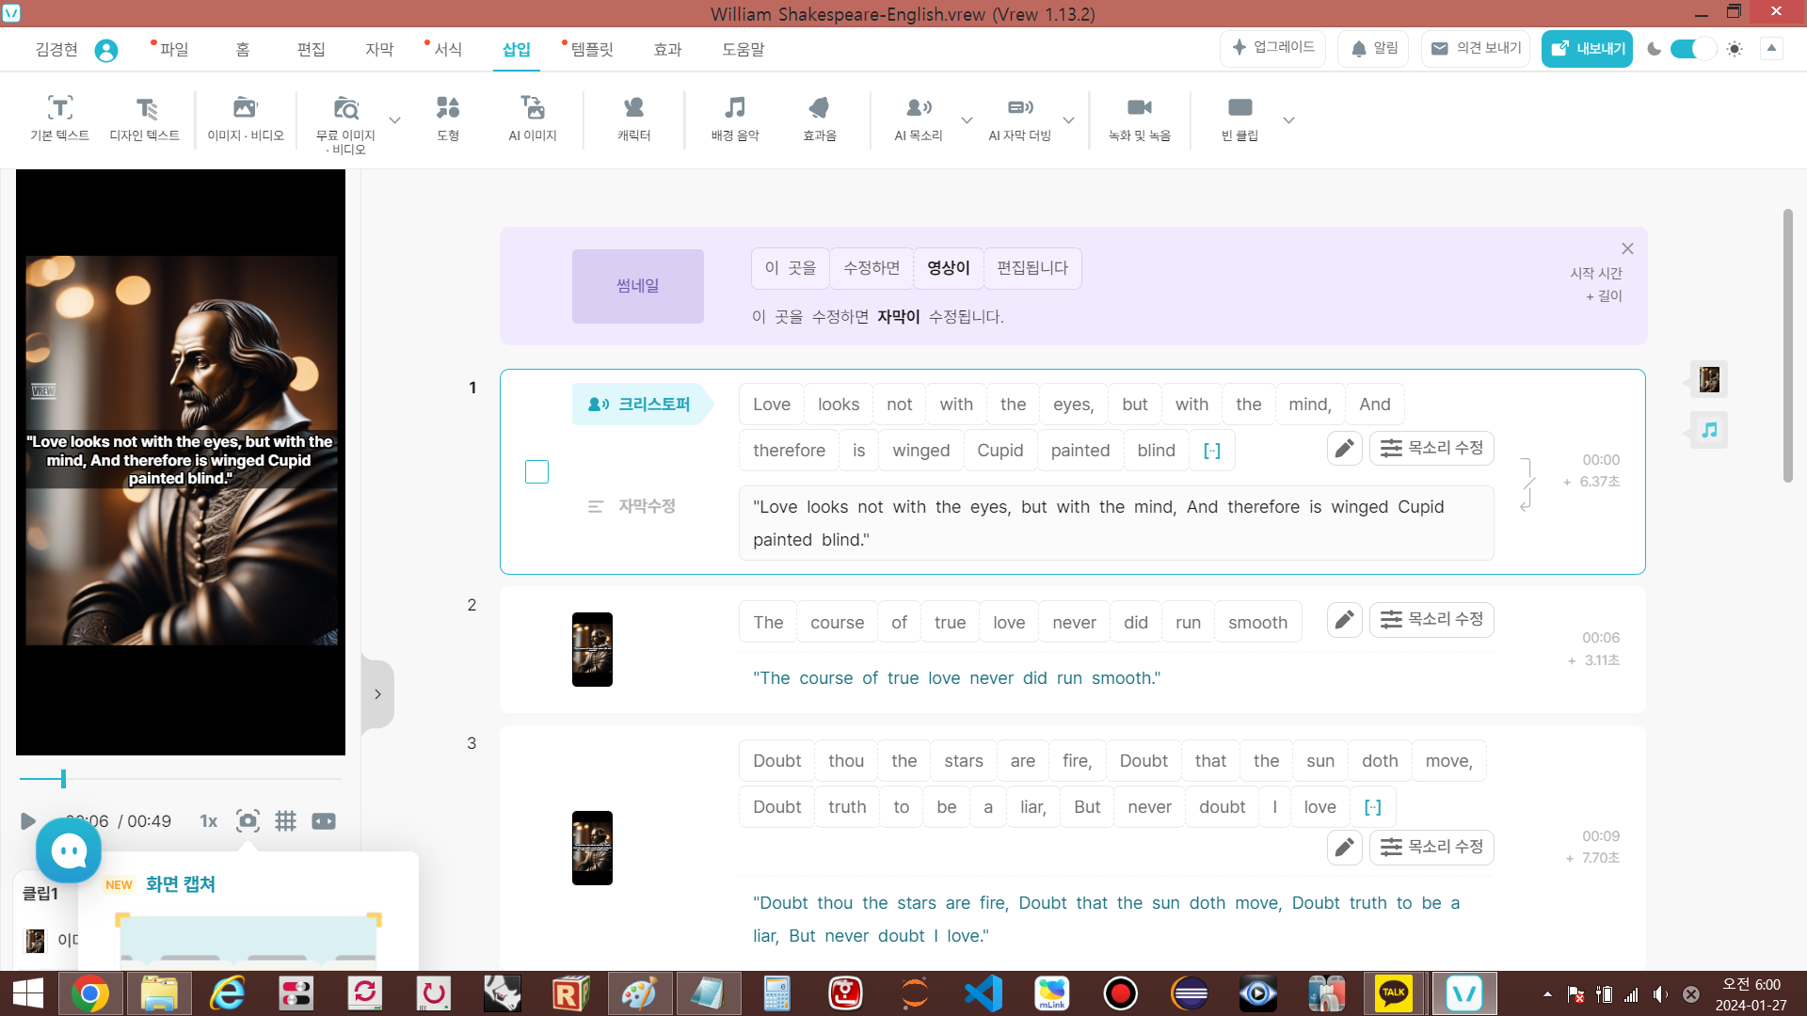
Task: Switch to the 자막 tab
Action: pos(379,50)
